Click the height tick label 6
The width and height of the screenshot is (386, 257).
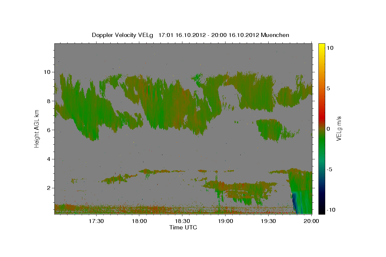click(50, 130)
